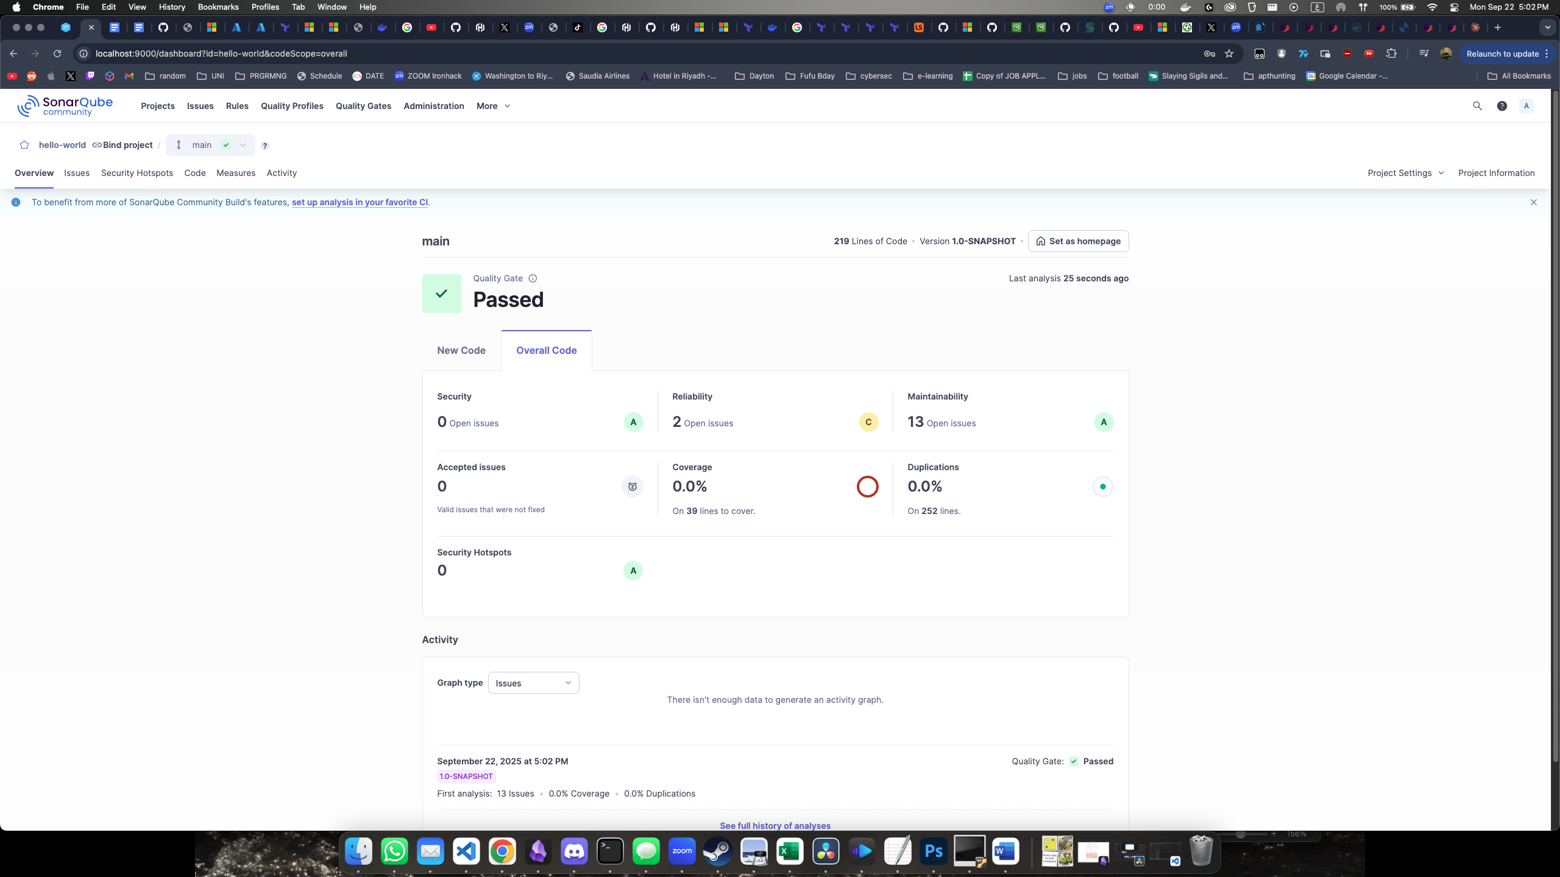Click the info icon next to Quality Gate
Screen dimensions: 1560x877
click(533, 278)
